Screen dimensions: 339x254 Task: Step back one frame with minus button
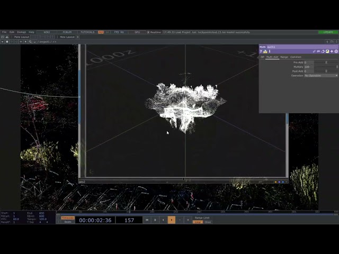[x=180, y=220]
